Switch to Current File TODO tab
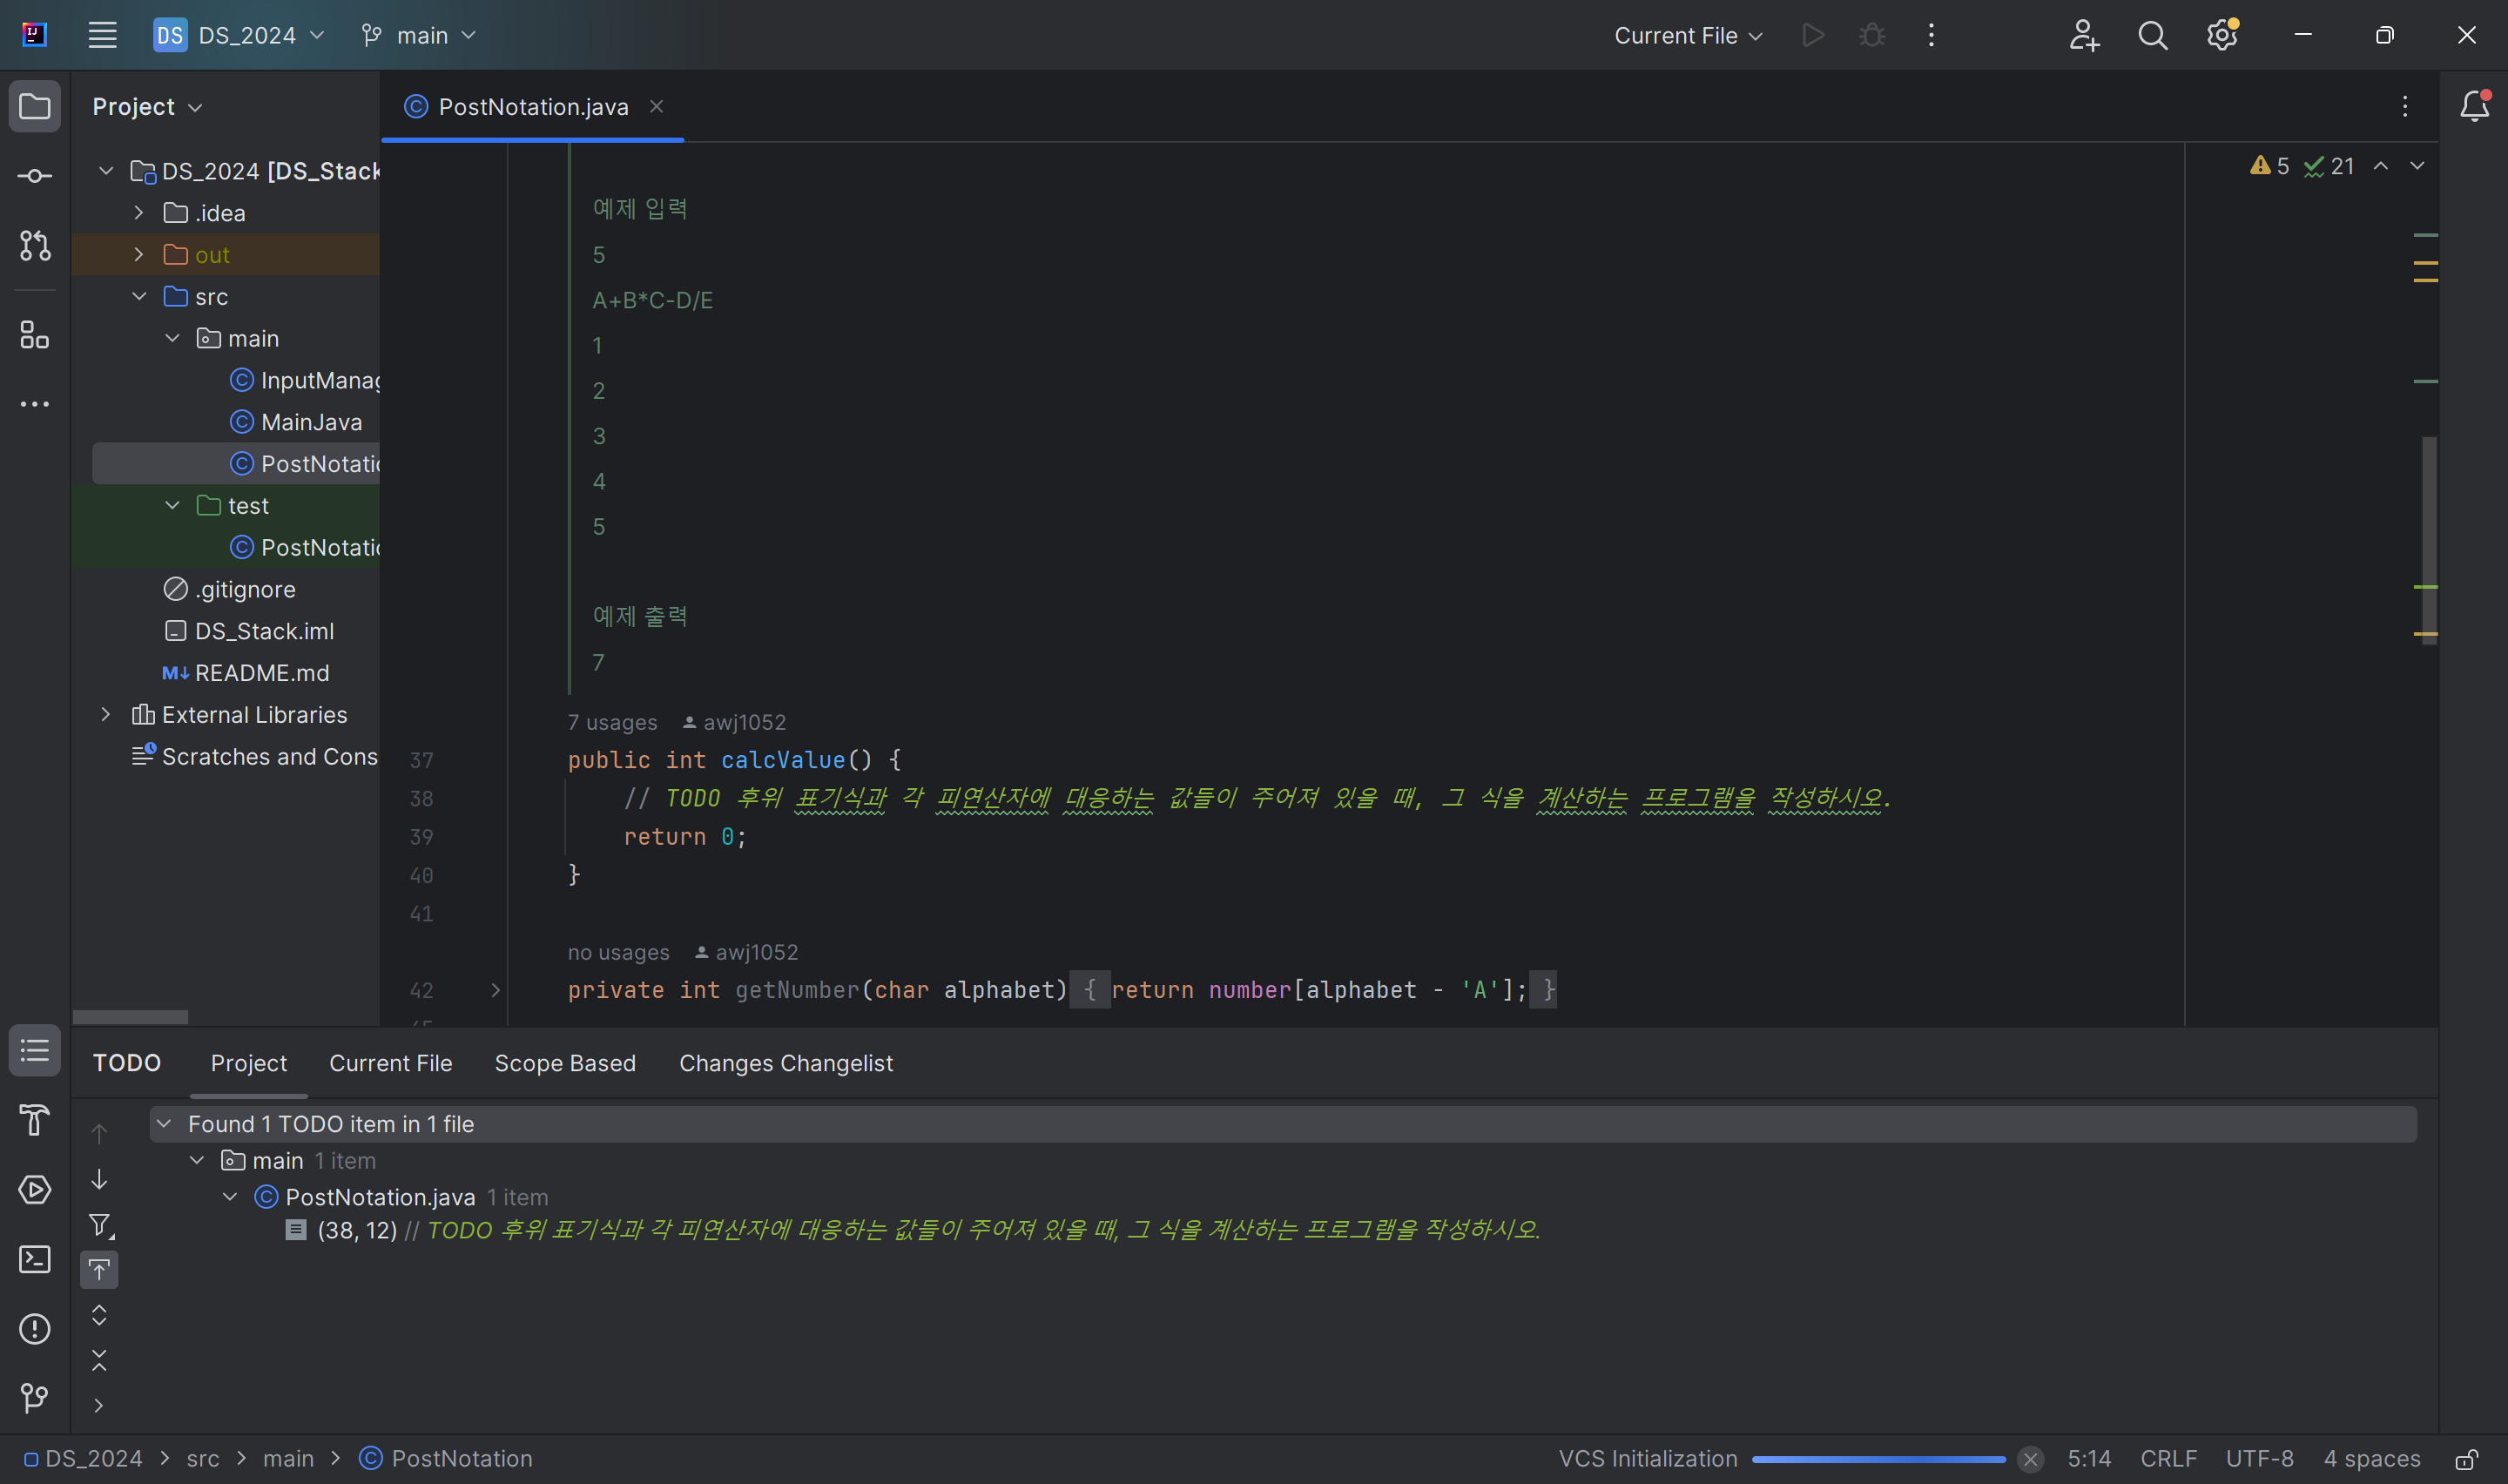Image resolution: width=2508 pixels, height=1484 pixels. point(391,1063)
